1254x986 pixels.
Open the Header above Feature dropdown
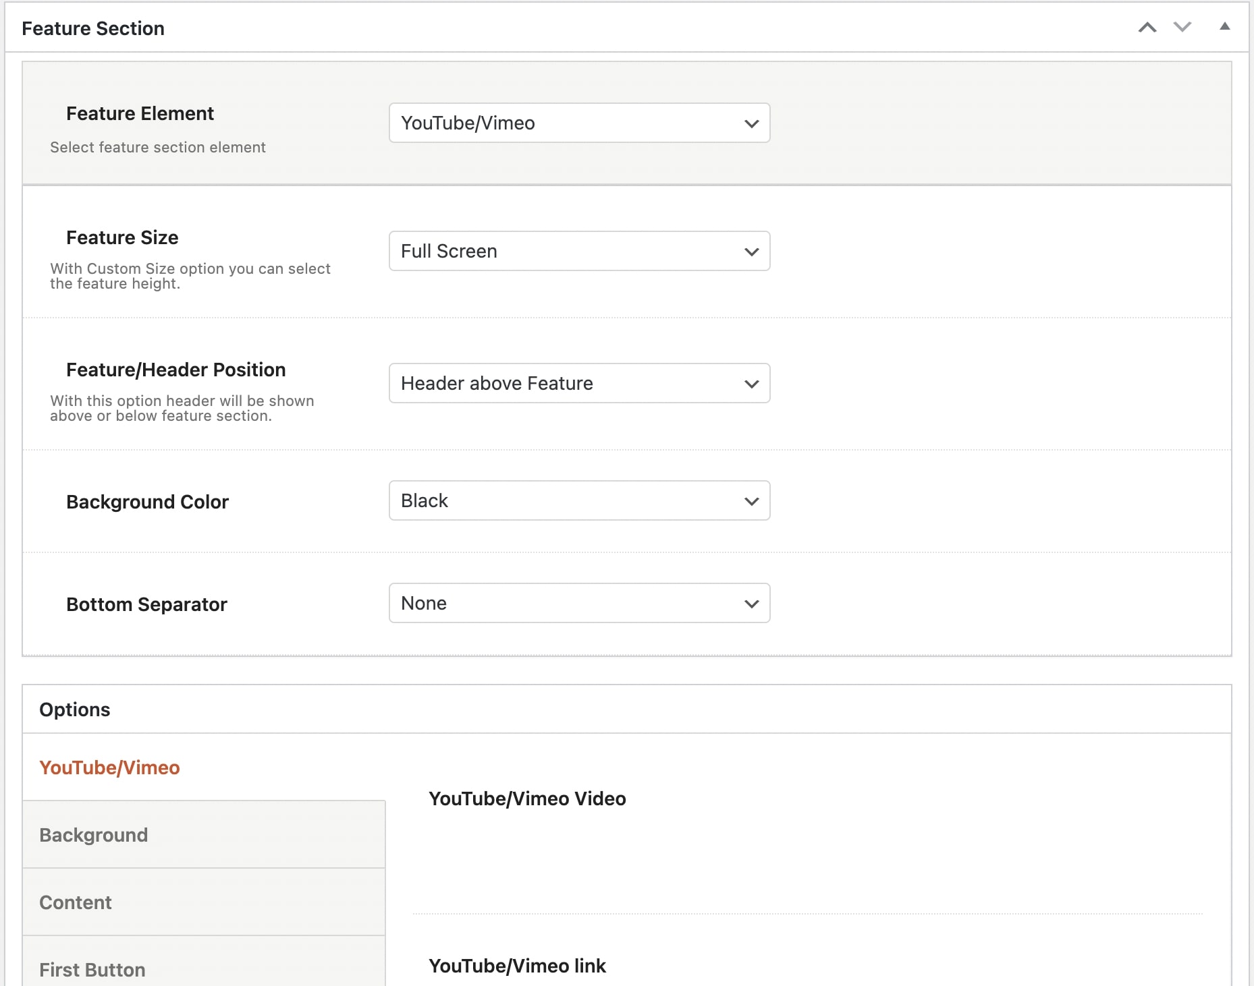pos(579,383)
